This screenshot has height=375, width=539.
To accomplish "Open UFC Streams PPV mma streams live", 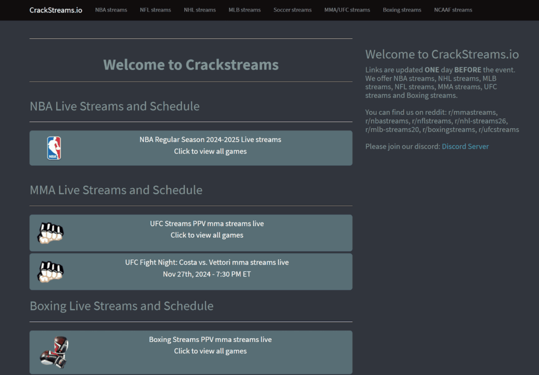I will tap(191, 233).
